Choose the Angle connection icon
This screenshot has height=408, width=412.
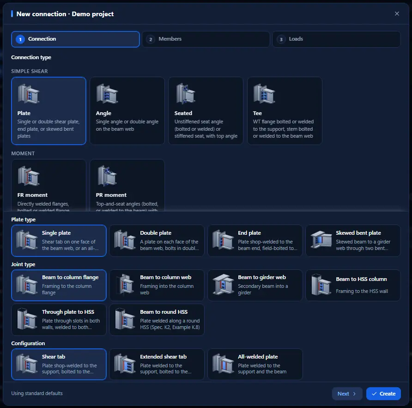[107, 94]
